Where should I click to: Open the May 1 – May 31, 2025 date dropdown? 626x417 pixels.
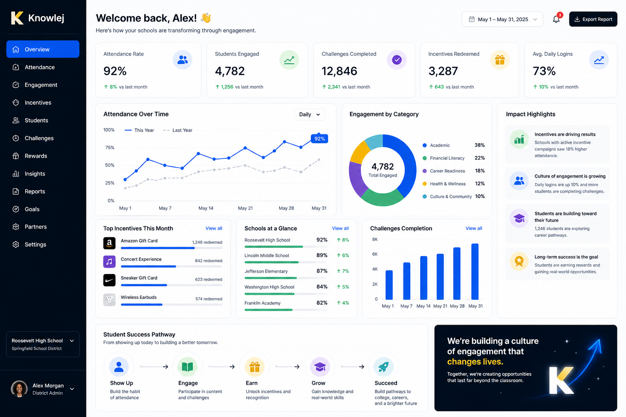point(502,19)
